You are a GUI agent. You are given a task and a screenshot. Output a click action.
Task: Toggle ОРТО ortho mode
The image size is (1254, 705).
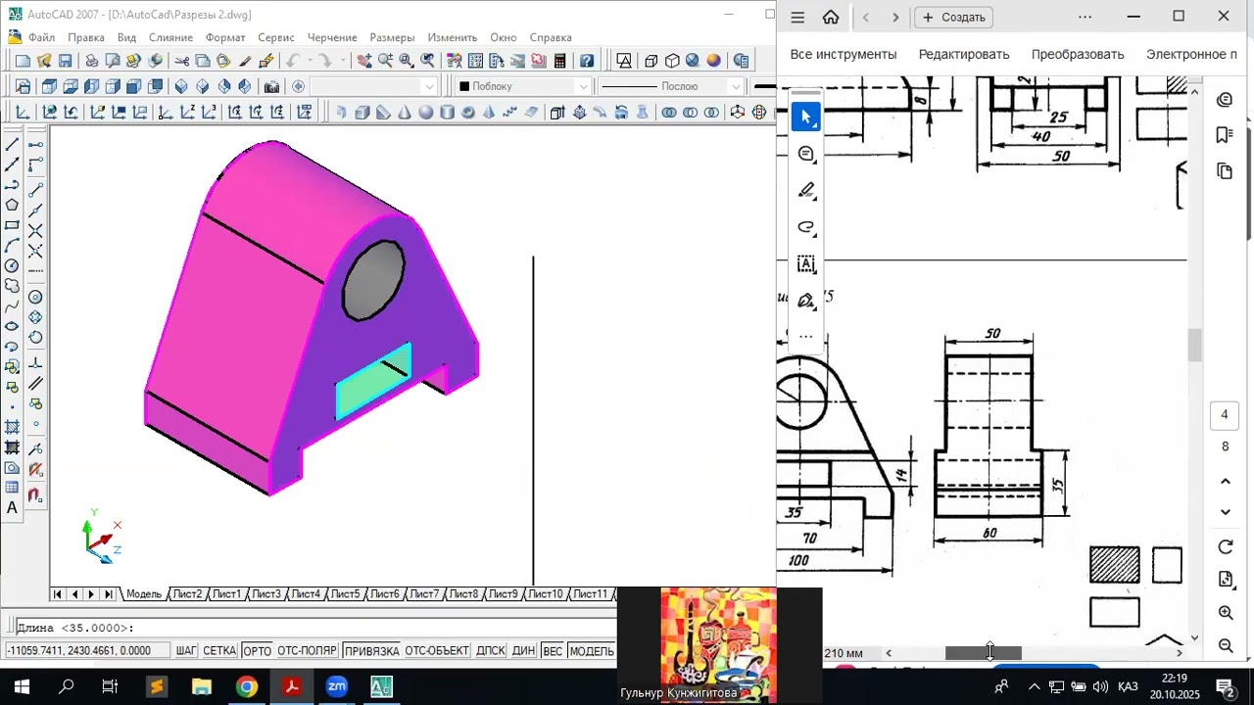point(257,651)
